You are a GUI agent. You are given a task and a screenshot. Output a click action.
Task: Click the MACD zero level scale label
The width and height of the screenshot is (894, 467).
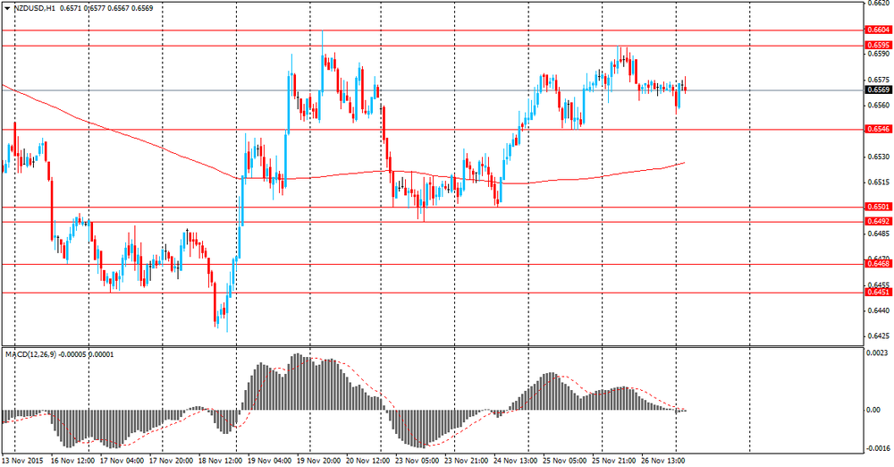tap(873, 410)
